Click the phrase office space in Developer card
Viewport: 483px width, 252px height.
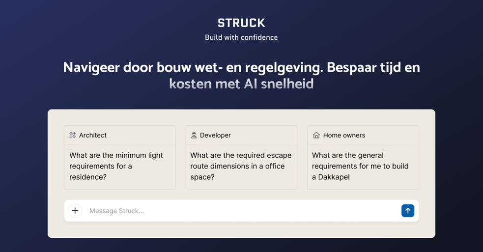[237, 171]
